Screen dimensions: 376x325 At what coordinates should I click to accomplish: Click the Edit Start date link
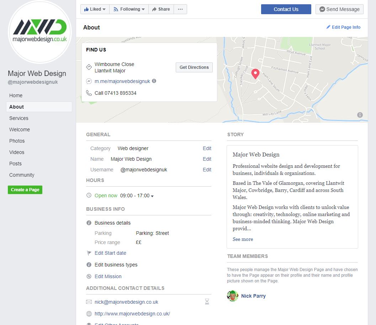pyautogui.click(x=110, y=253)
